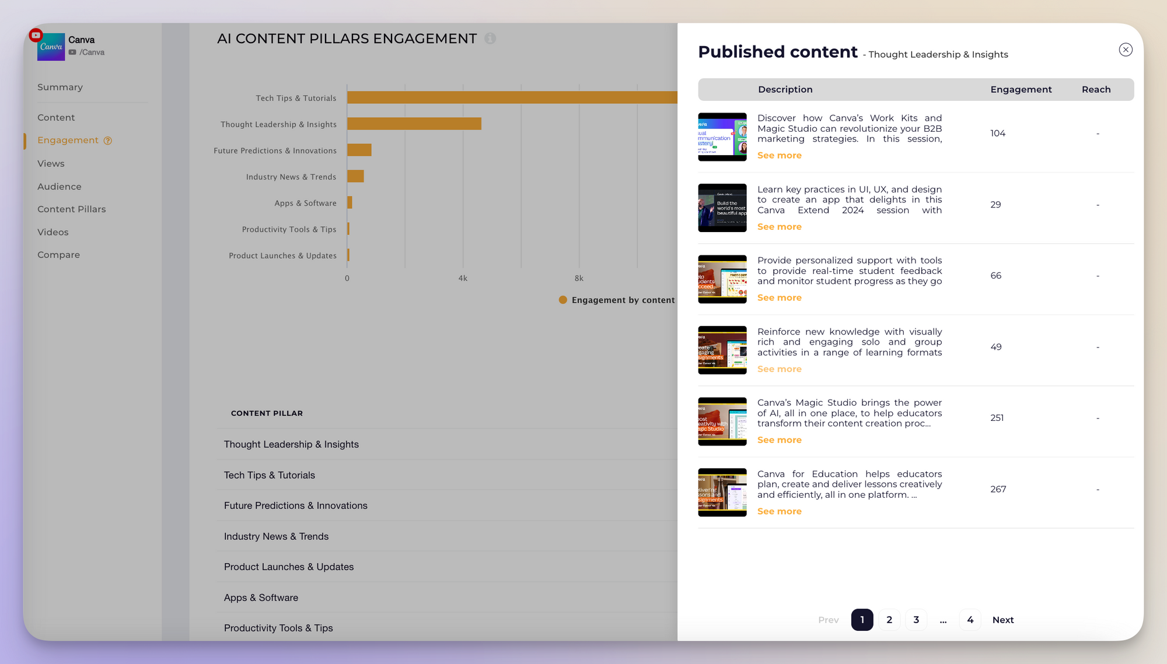This screenshot has width=1167, height=664.
Task: Open Magic Studio See more link
Action: pos(779,439)
